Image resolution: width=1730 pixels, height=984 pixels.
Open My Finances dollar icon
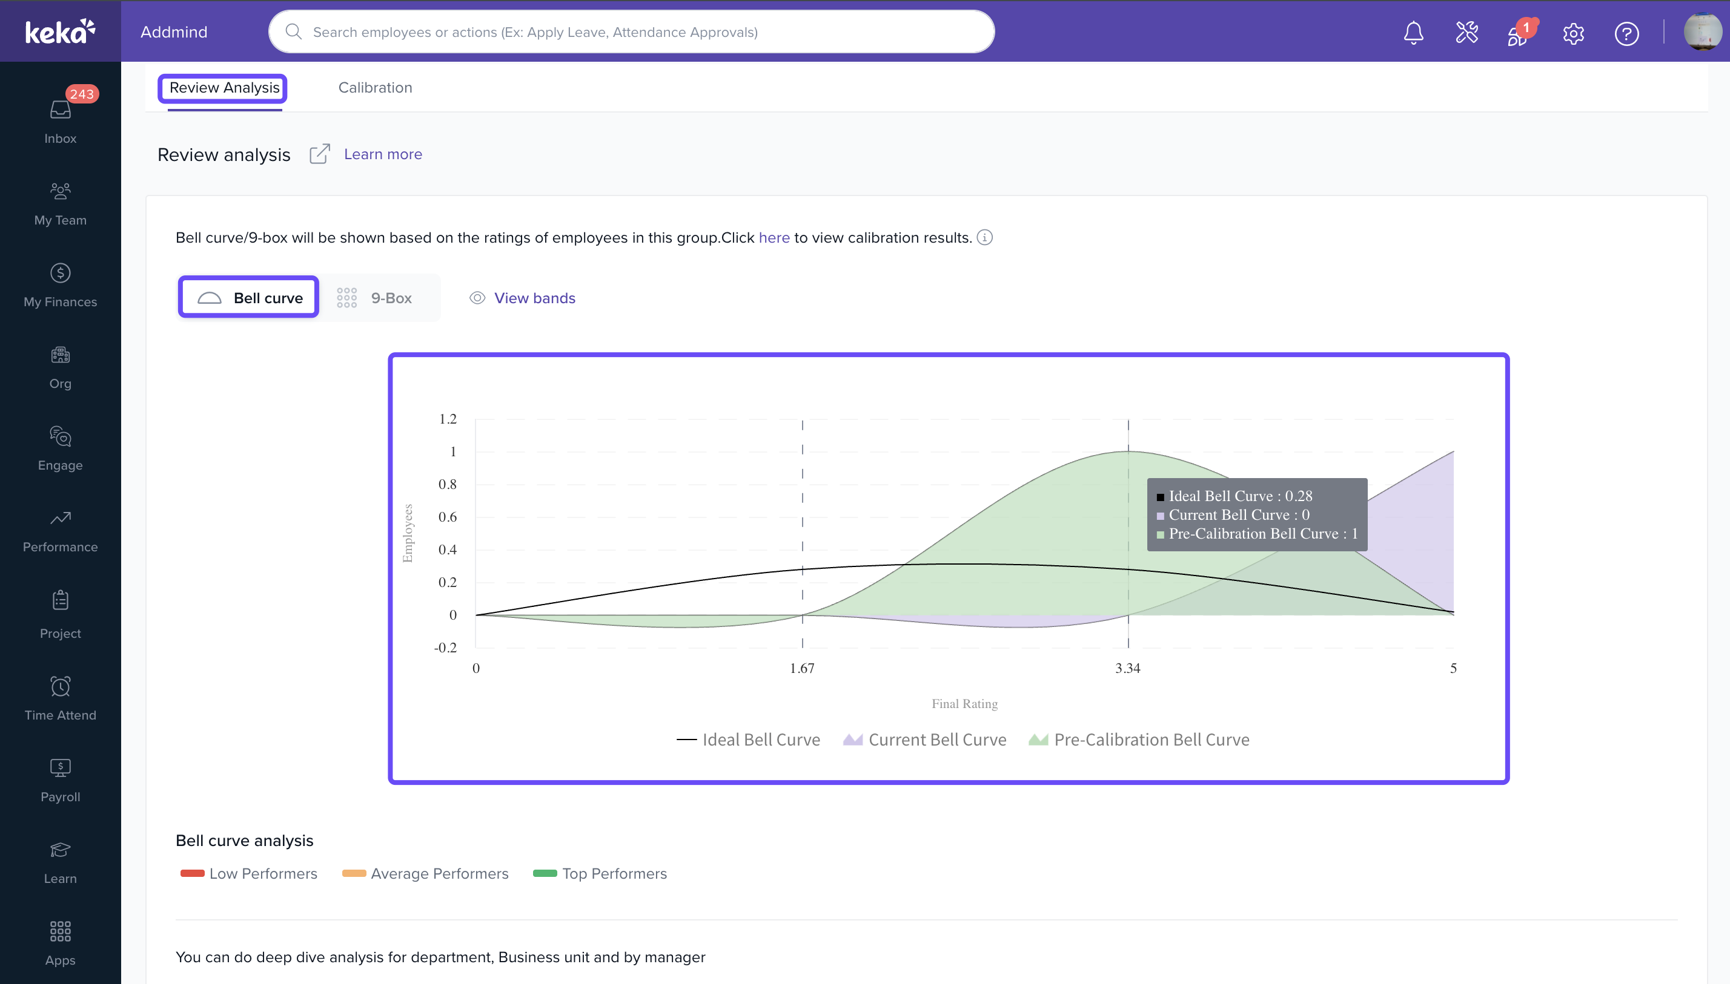60,273
